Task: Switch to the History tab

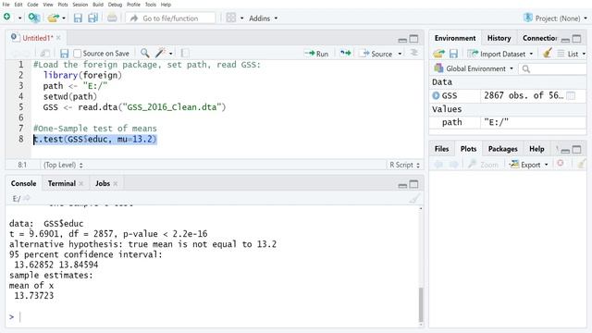Action: (x=499, y=38)
